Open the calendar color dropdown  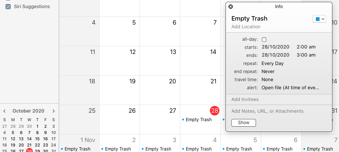(x=319, y=19)
